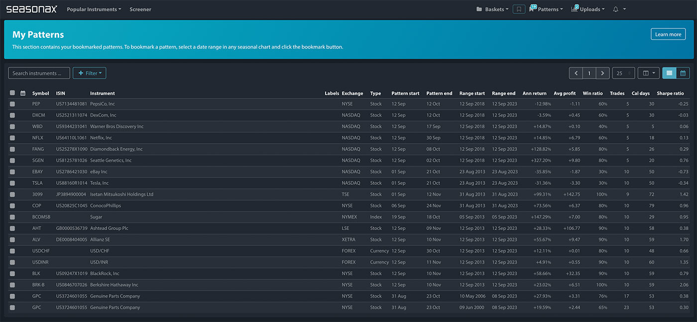Check the DexCom row checkbox
The height and width of the screenshot is (322, 697).
pos(12,115)
